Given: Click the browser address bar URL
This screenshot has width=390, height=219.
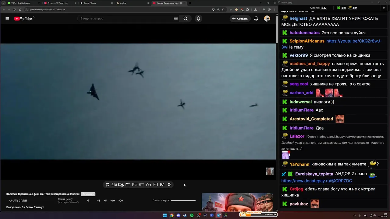Looking at the screenshot, I should click(x=47, y=9).
